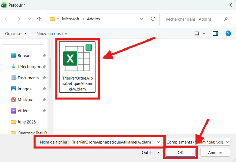Expand the address bar history dropdown
The height and width of the screenshot is (162, 236).
[141, 19]
